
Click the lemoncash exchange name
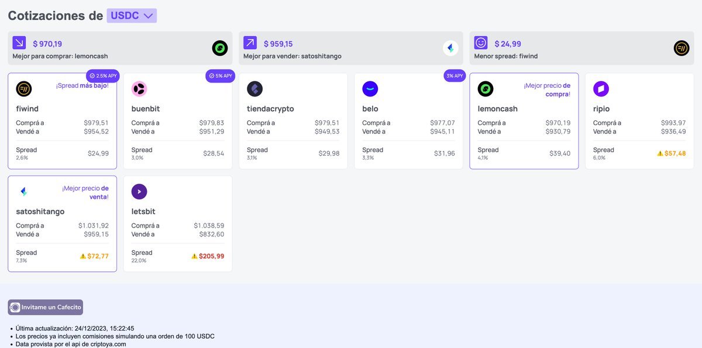498,109
